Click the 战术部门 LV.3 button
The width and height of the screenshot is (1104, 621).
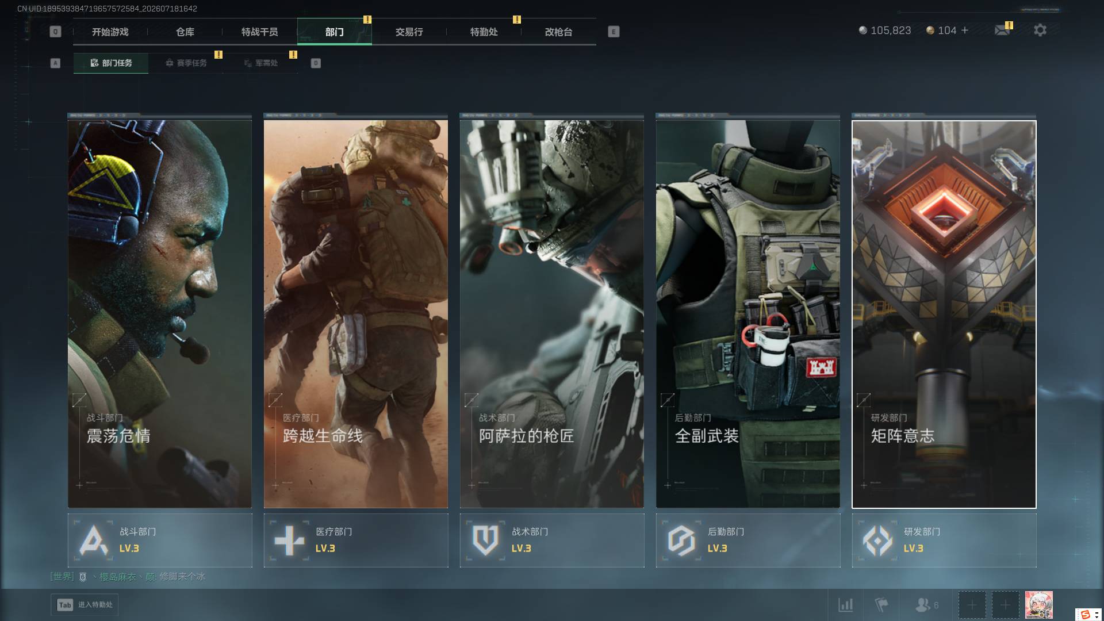552,540
